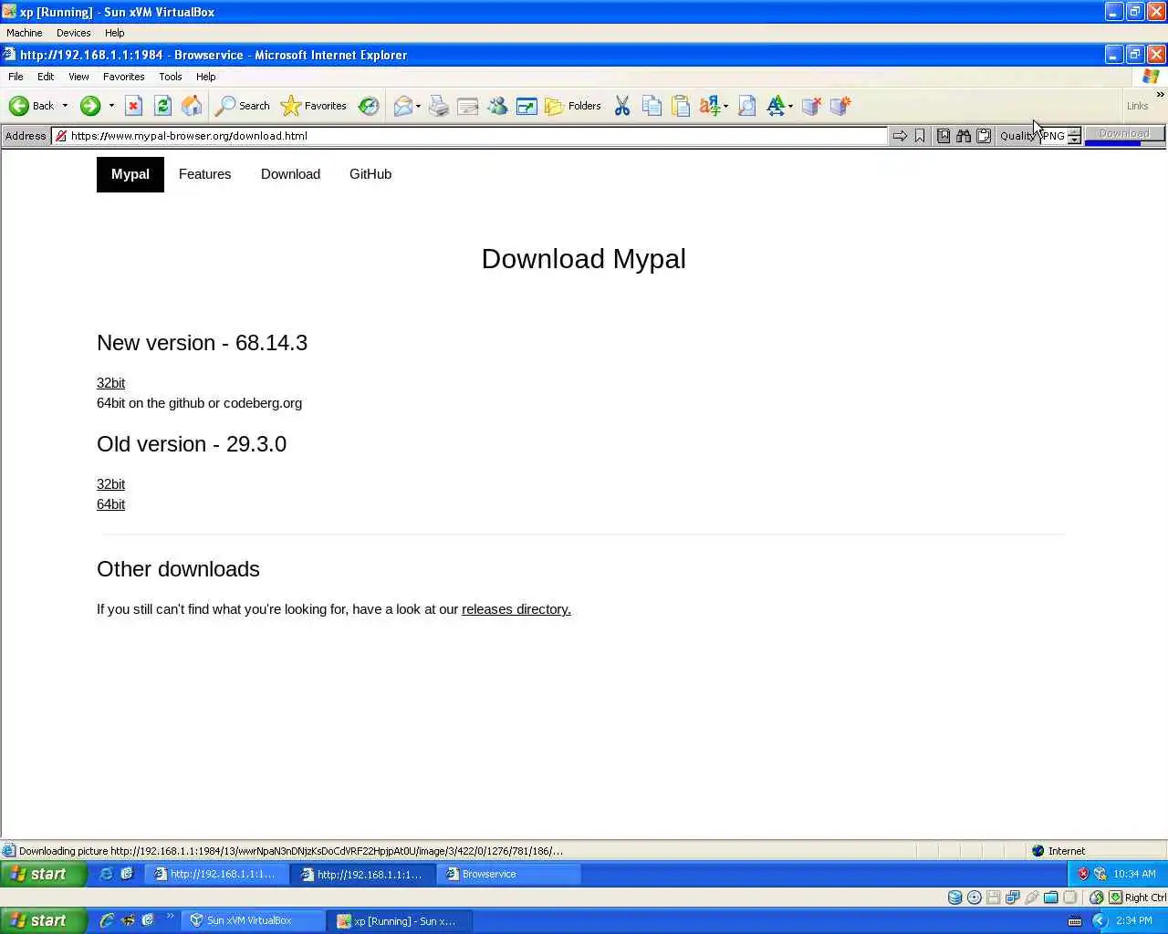Open the Search pane in the toolbar

[x=243, y=106]
